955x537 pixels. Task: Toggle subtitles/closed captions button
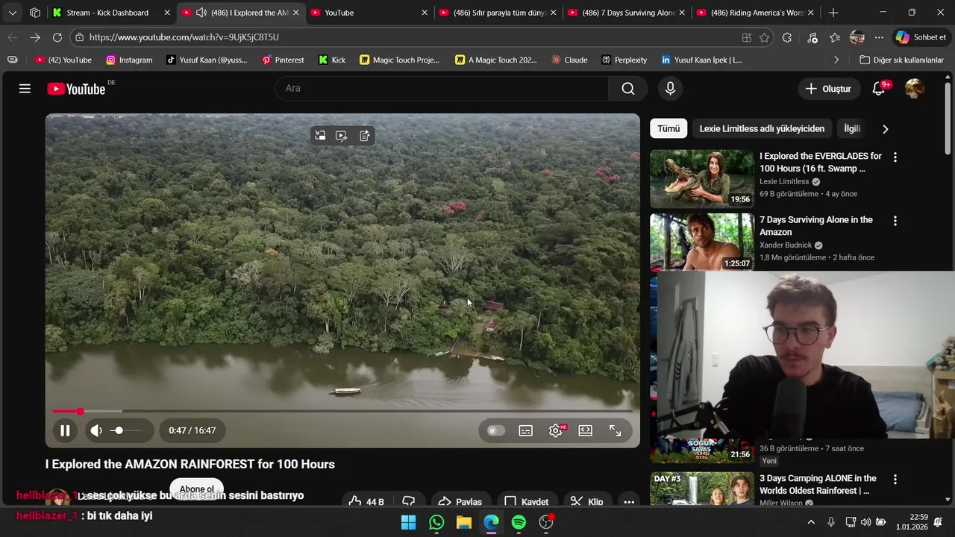[526, 430]
